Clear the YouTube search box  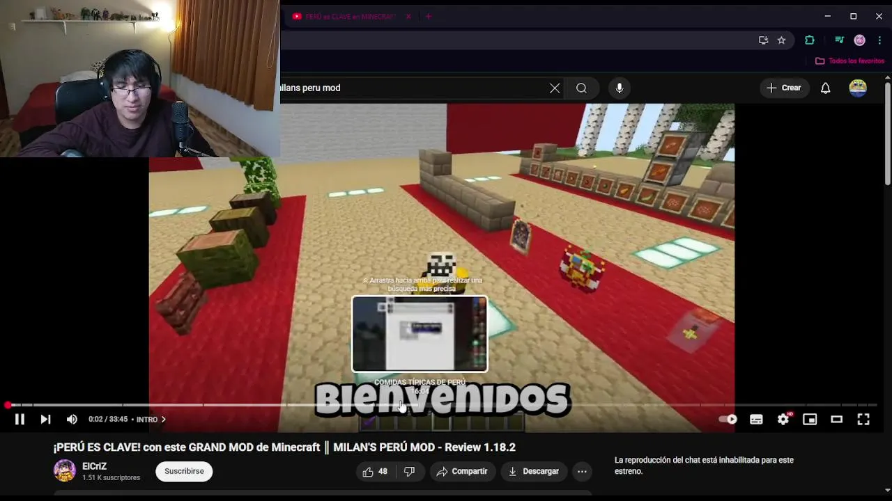pyautogui.click(x=555, y=88)
